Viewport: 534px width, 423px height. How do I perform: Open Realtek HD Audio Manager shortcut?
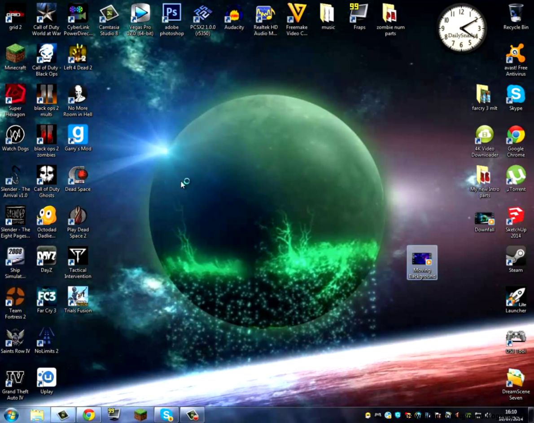[265, 19]
